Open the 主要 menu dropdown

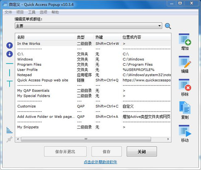pyautogui.click(x=88, y=26)
